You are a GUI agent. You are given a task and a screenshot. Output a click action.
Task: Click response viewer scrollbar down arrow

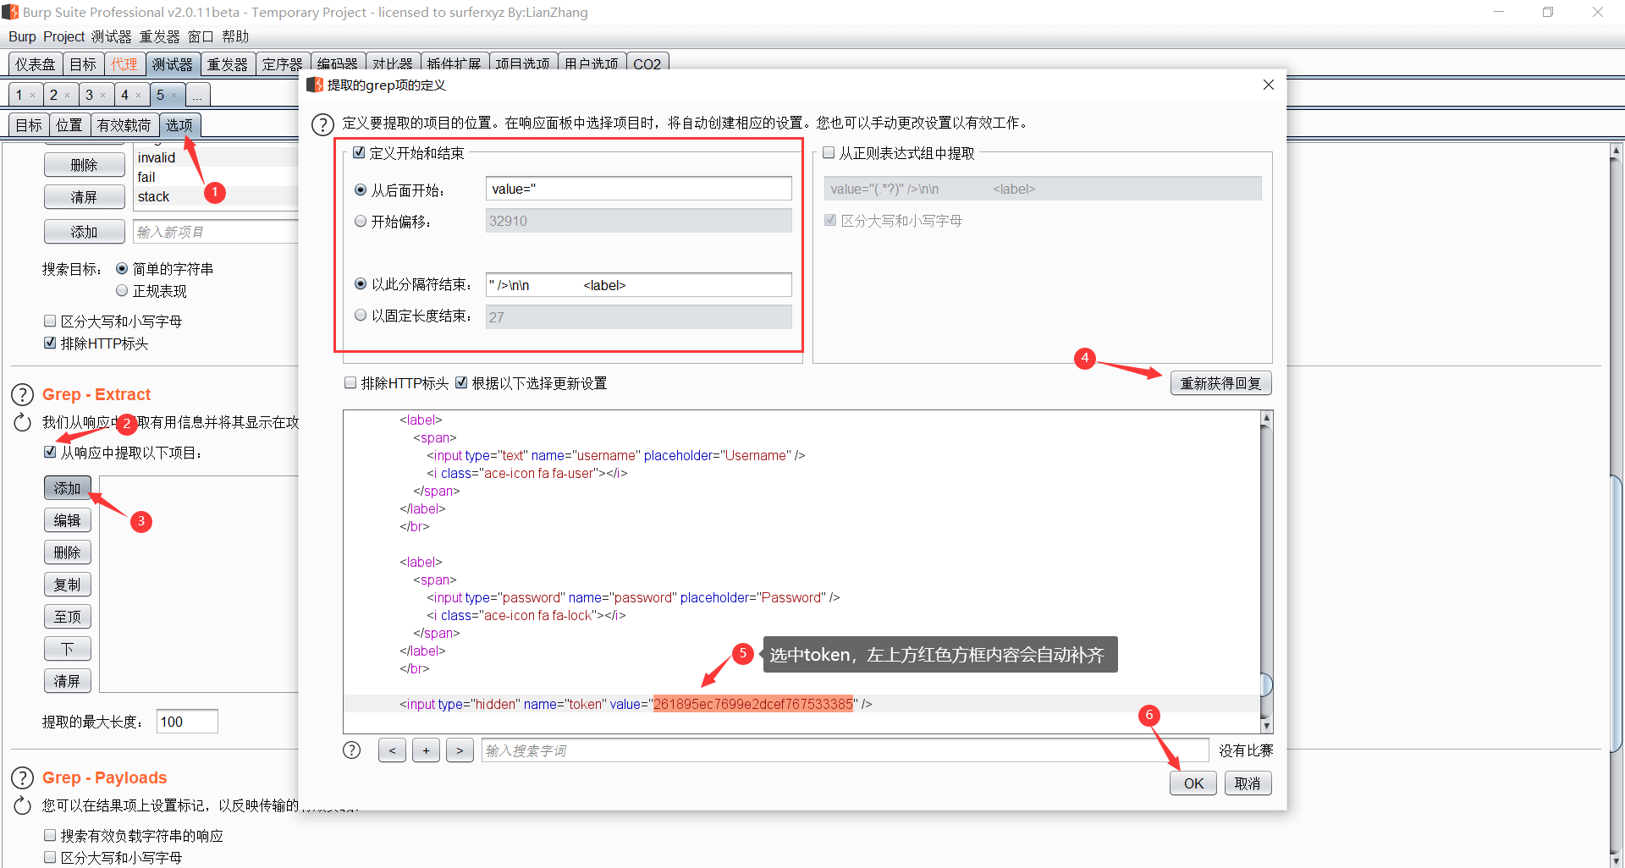[1266, 726]
